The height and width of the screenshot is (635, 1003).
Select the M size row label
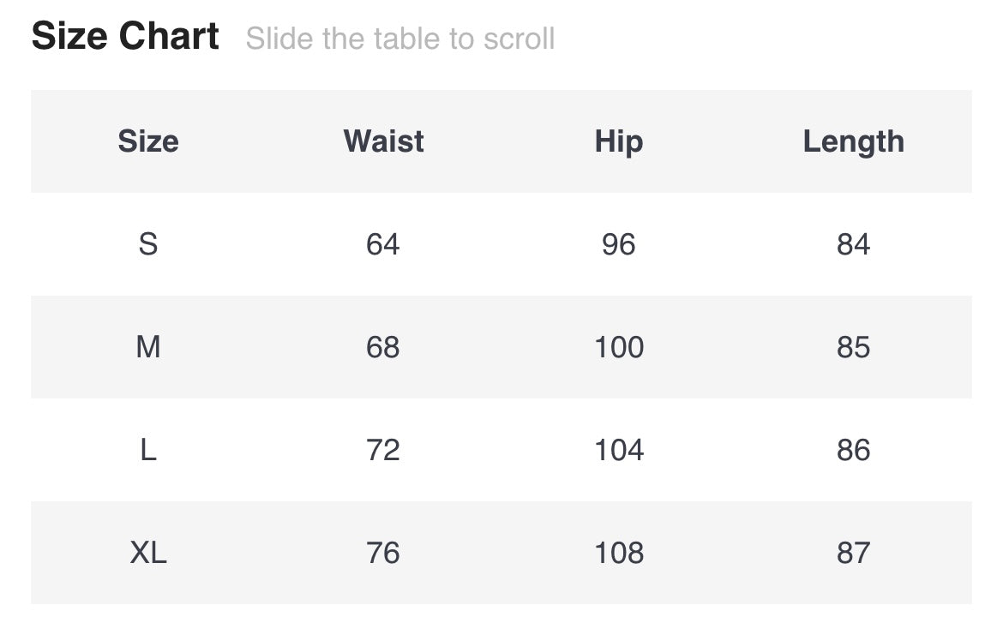(148, 347)
